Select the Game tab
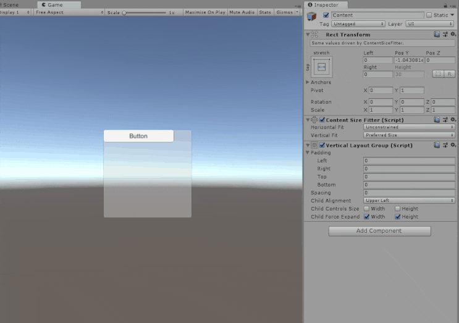This screenshot has width=459, height=323. click(x=59, y=5)
